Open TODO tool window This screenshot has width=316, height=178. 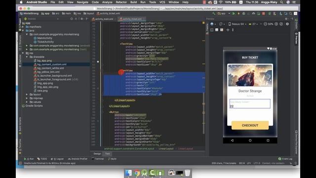[42, 159]
